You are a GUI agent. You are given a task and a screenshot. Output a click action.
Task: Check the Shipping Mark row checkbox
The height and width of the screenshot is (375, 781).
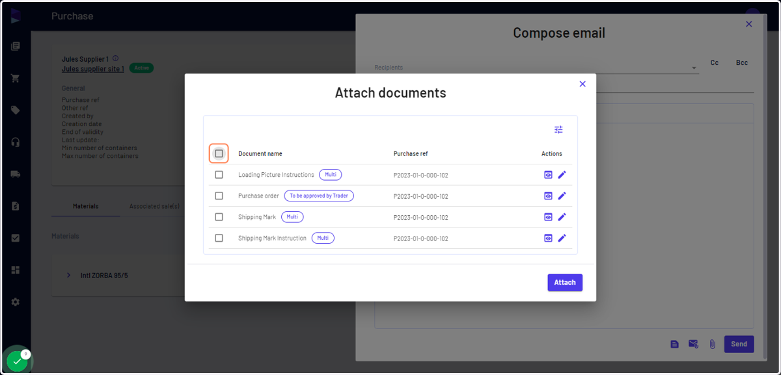tap(219, 217)
